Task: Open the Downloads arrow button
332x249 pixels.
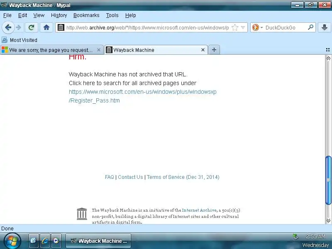Action: tap(325, 27)
